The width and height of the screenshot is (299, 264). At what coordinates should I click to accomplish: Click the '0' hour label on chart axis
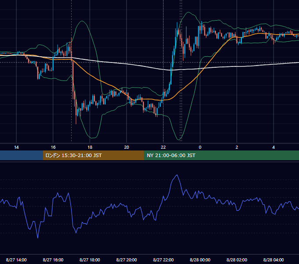click(200, 147)
